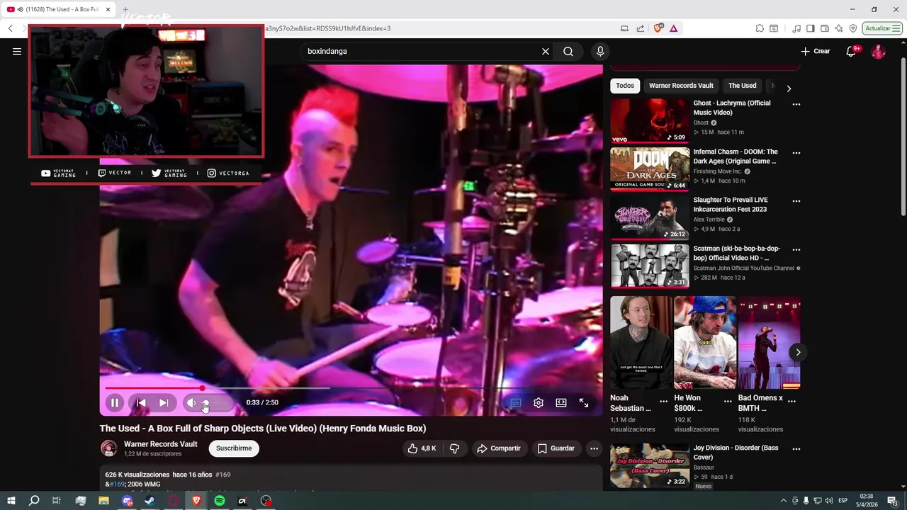Click the Actualizar browser update button

coord(882,28)
